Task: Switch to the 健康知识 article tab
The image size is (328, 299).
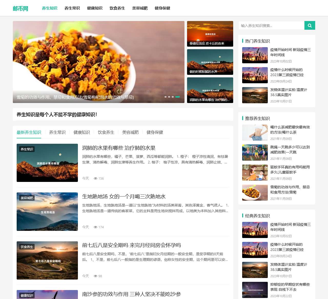Action: [x=81, y=132]
